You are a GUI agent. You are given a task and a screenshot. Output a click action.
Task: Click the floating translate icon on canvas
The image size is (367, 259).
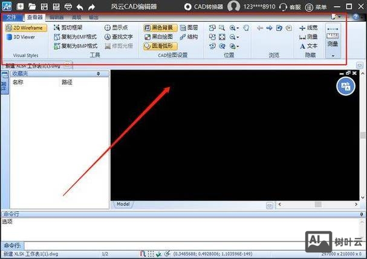tap(347, 86)
